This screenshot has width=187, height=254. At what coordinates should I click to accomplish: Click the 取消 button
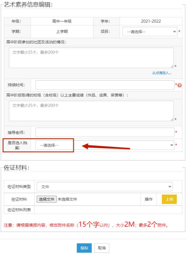(x=102, y=248)
